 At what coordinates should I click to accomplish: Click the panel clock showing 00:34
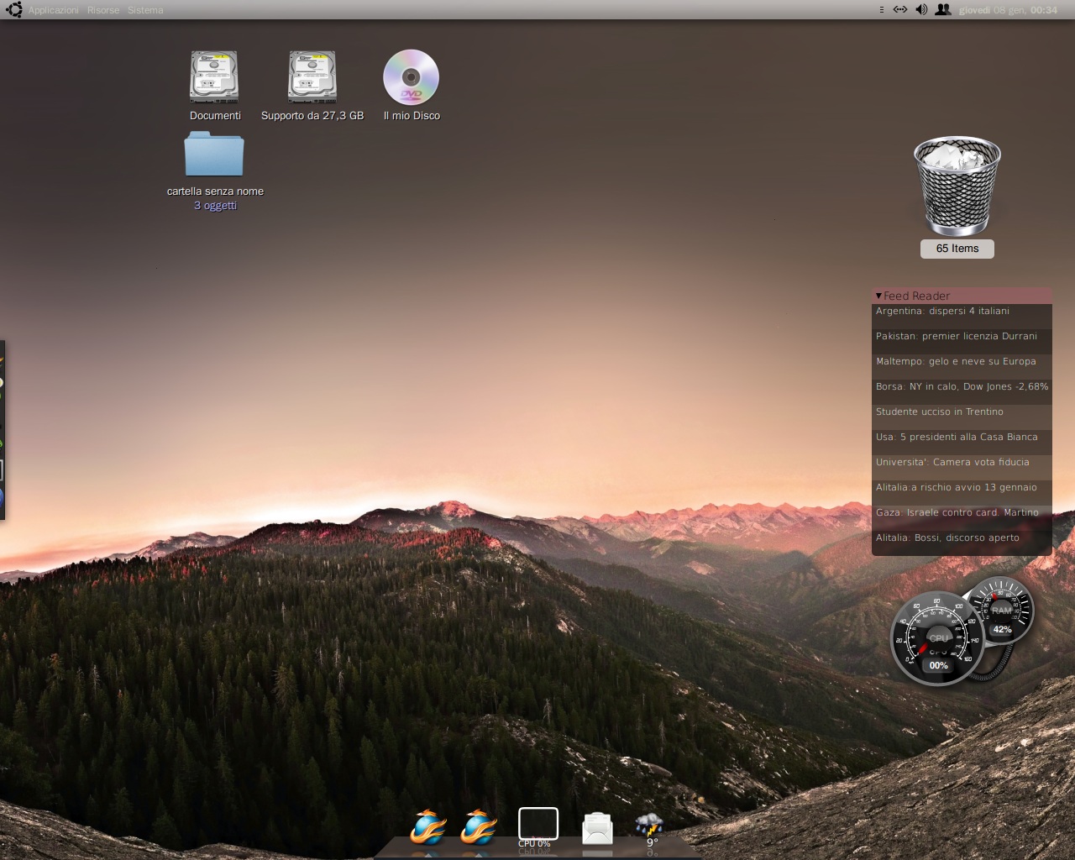[x=1008, y=10]
